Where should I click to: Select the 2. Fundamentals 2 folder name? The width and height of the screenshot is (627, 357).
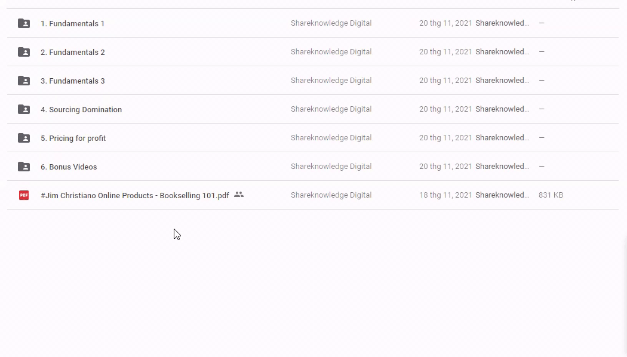72,53
